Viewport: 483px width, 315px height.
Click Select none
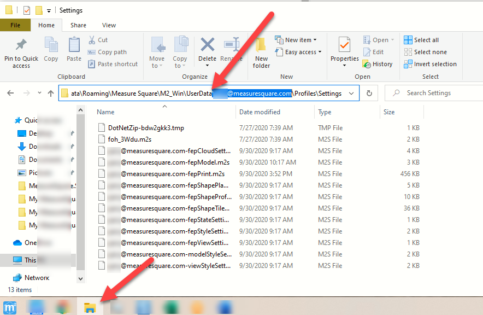coord(426,52)
